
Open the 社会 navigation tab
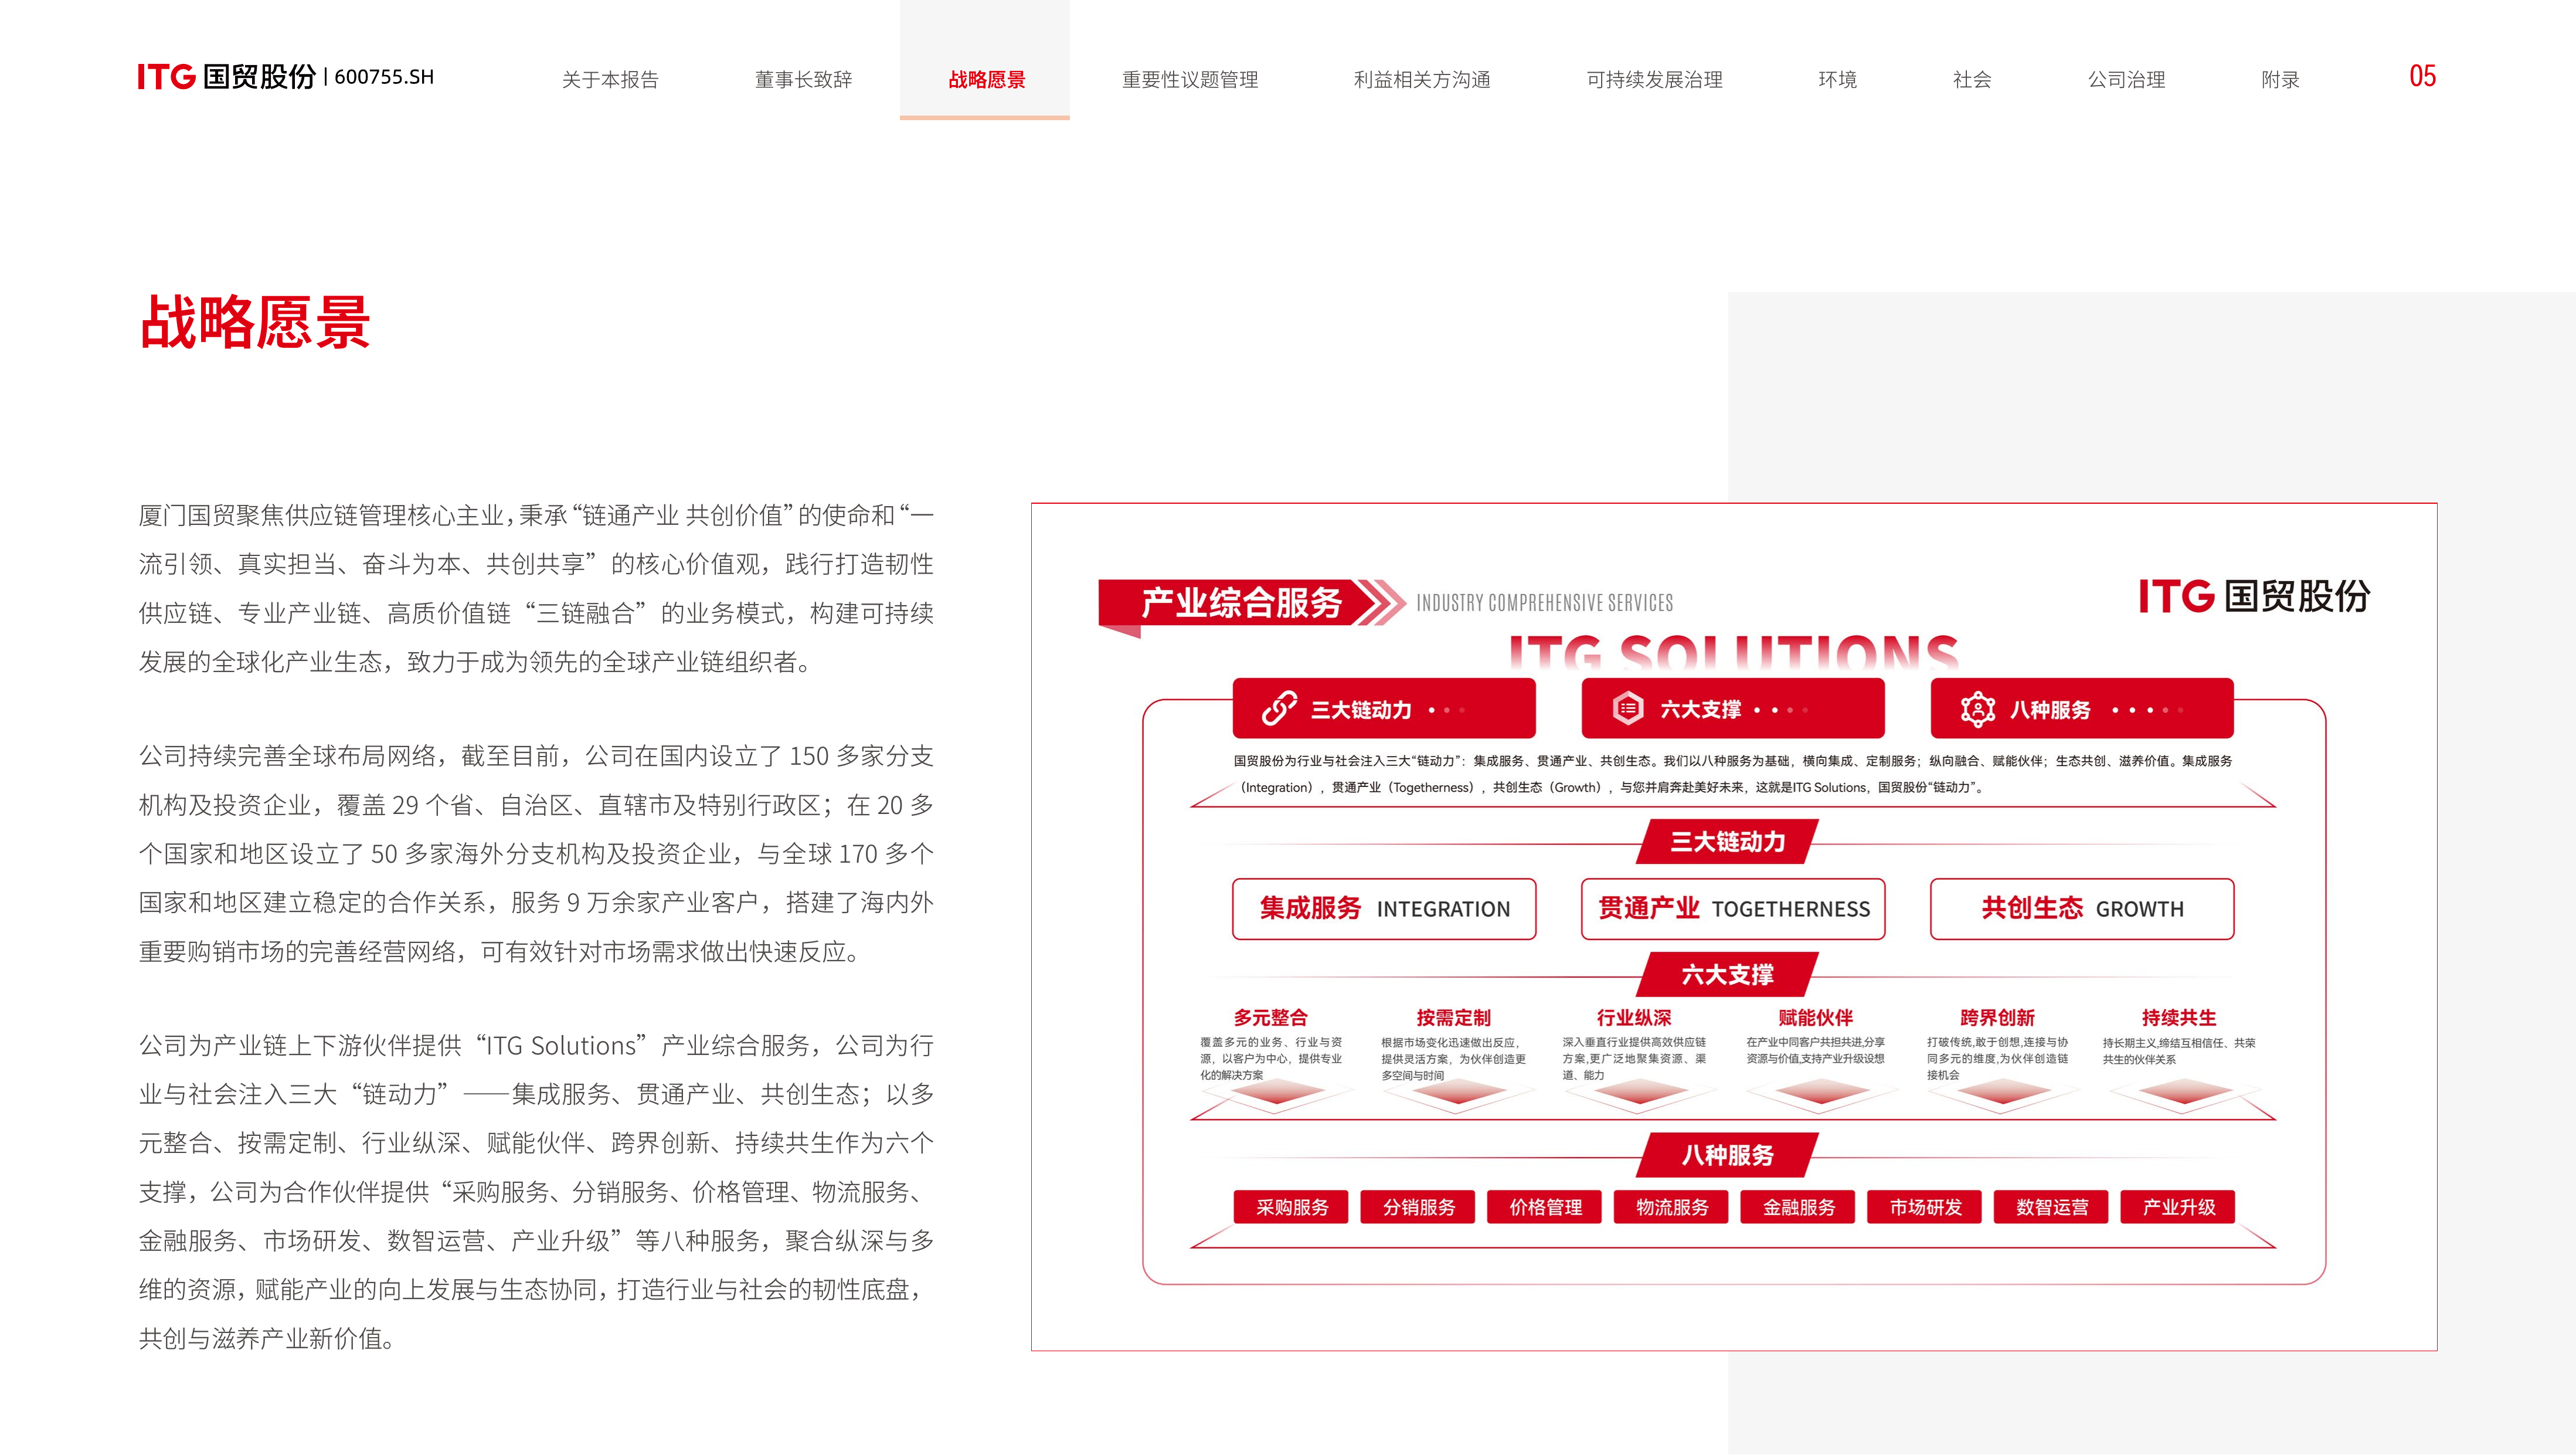[x=1972, y=79]
